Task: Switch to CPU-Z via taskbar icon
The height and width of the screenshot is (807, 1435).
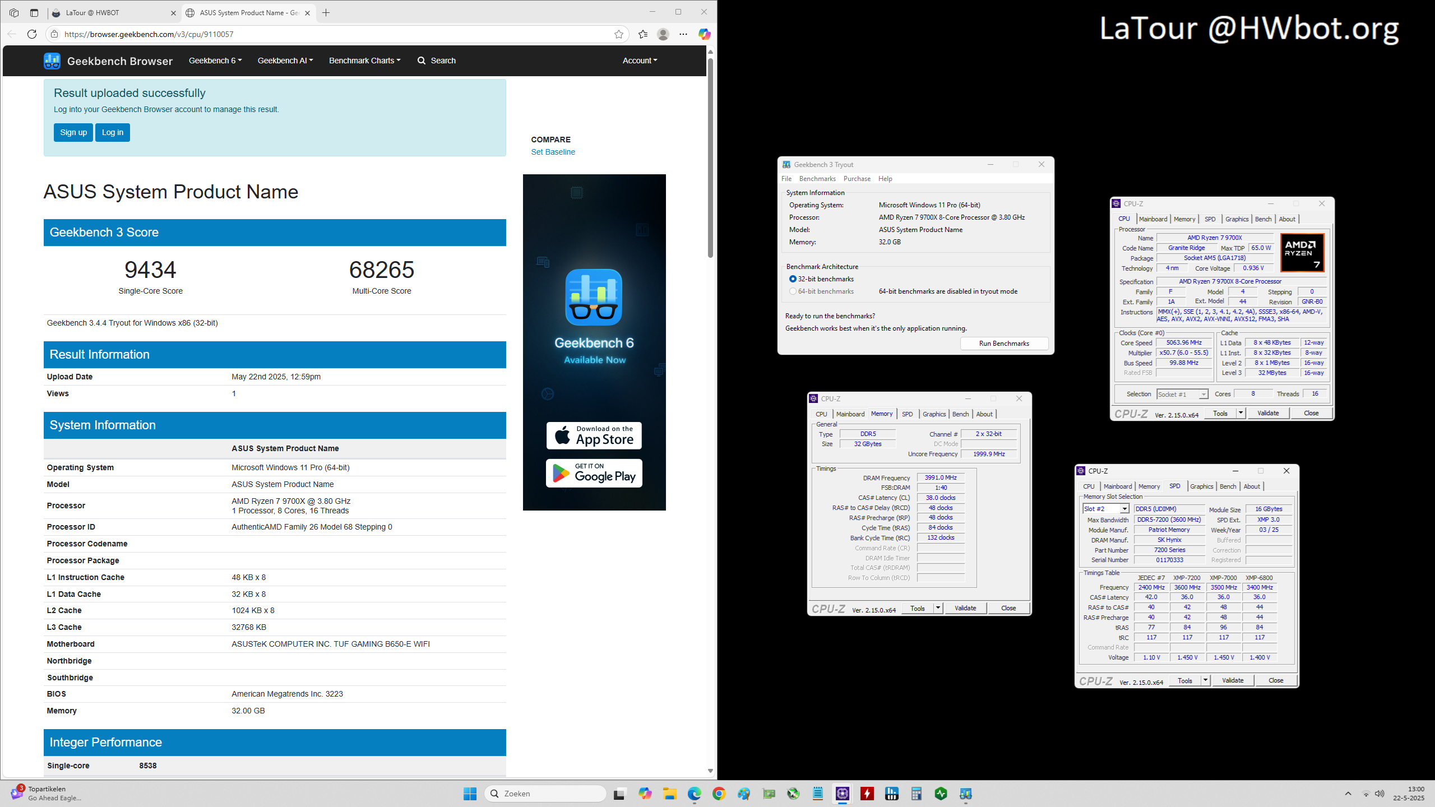Action: click(x=843, y=794)
